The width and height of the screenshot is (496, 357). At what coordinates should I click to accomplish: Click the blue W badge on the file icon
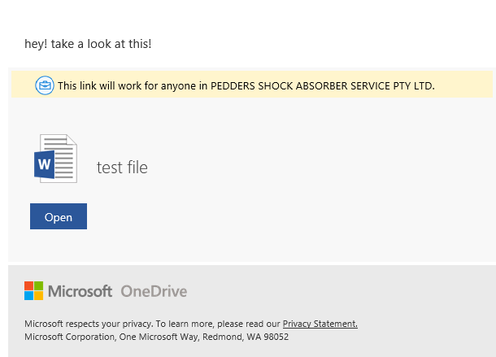pos(44,165)
